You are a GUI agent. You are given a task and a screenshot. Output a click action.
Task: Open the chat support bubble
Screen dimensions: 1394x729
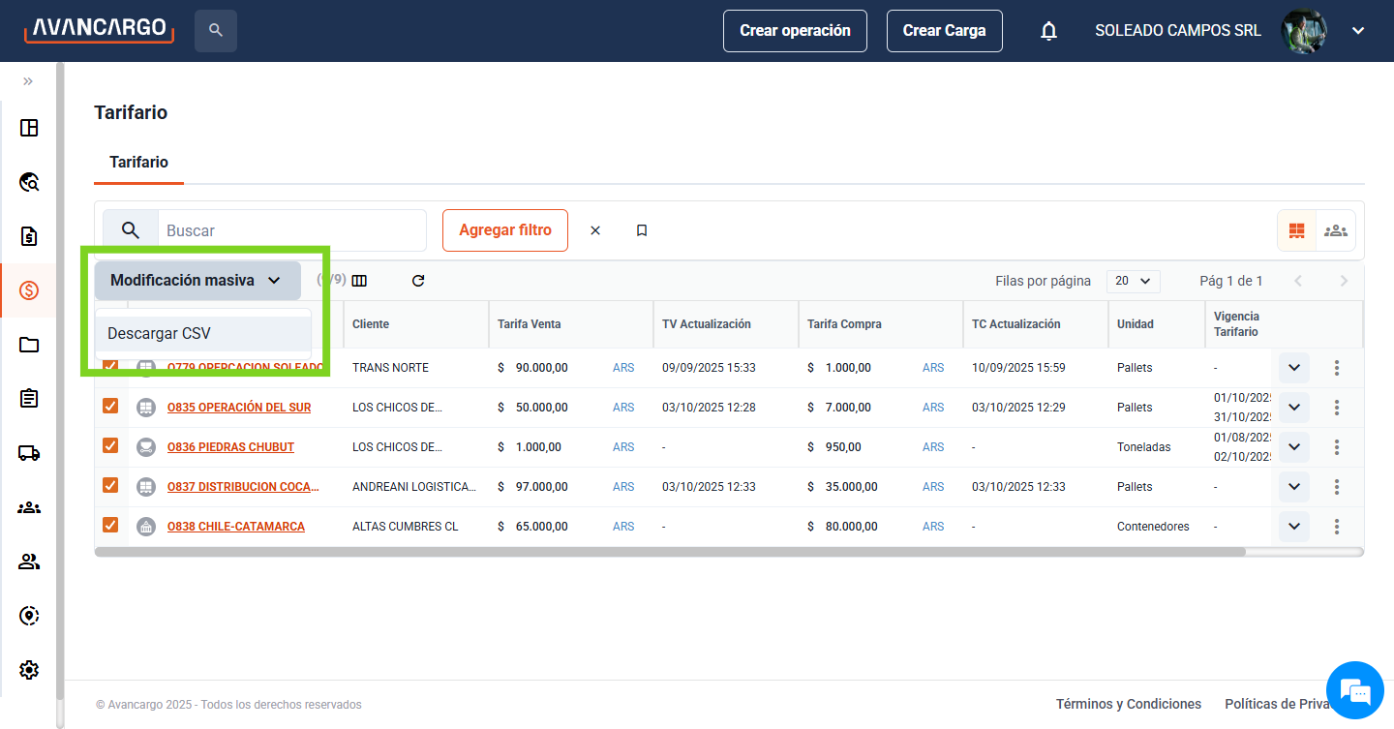[1355, 691]
